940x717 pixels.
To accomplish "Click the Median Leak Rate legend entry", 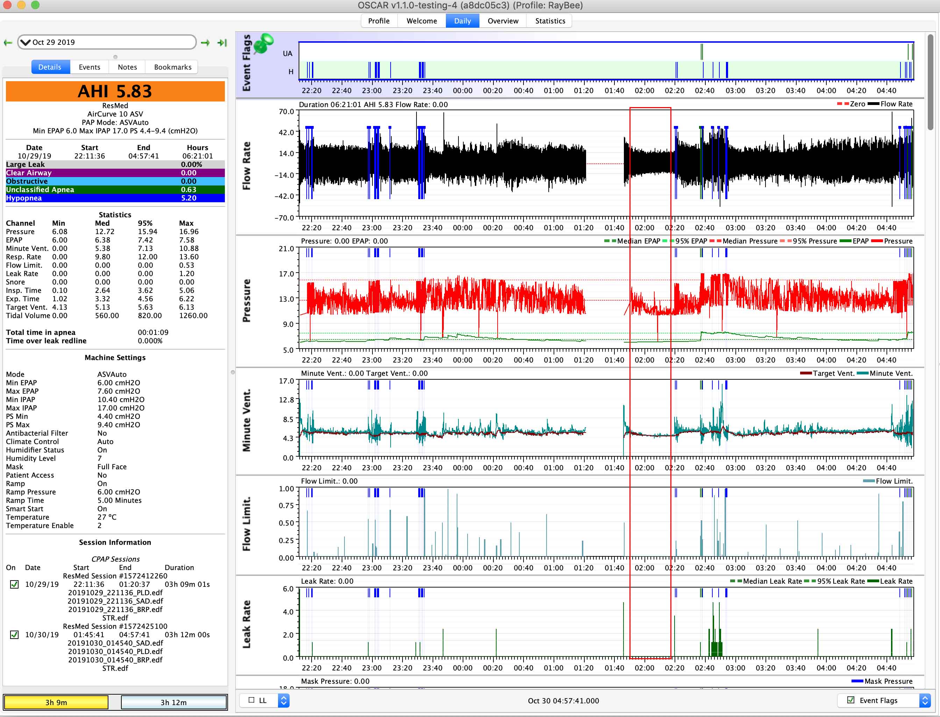I will pyautogui.click(x=766, y=581).
